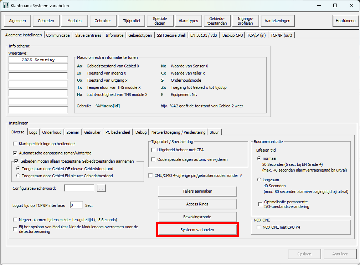Select Toegestaan door Gebied EN option
The image size is (360, 265).
click(18, 176)
